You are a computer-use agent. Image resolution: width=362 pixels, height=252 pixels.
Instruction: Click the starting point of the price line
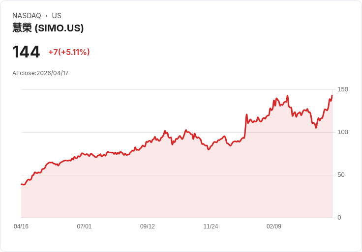22,184
